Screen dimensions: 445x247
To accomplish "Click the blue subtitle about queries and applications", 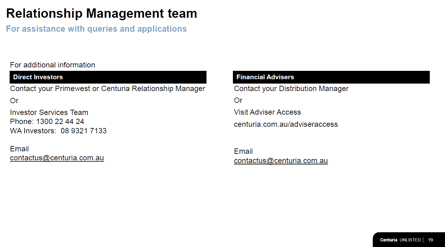I will pyautogui.click(x=96, y=29).
